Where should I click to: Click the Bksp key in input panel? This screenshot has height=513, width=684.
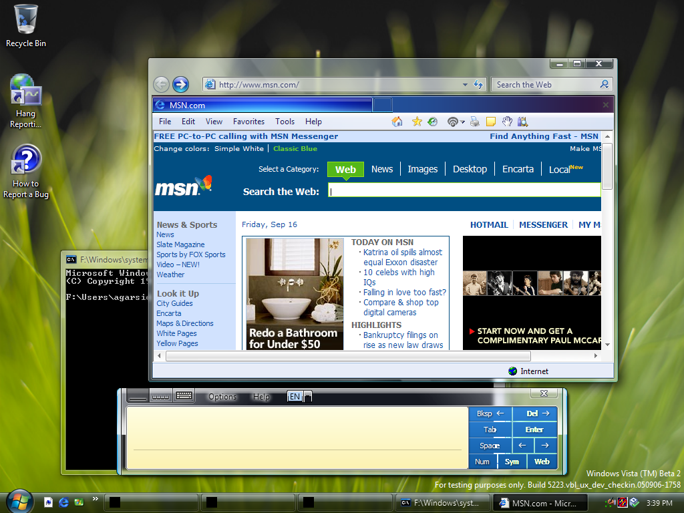point(490,413)
